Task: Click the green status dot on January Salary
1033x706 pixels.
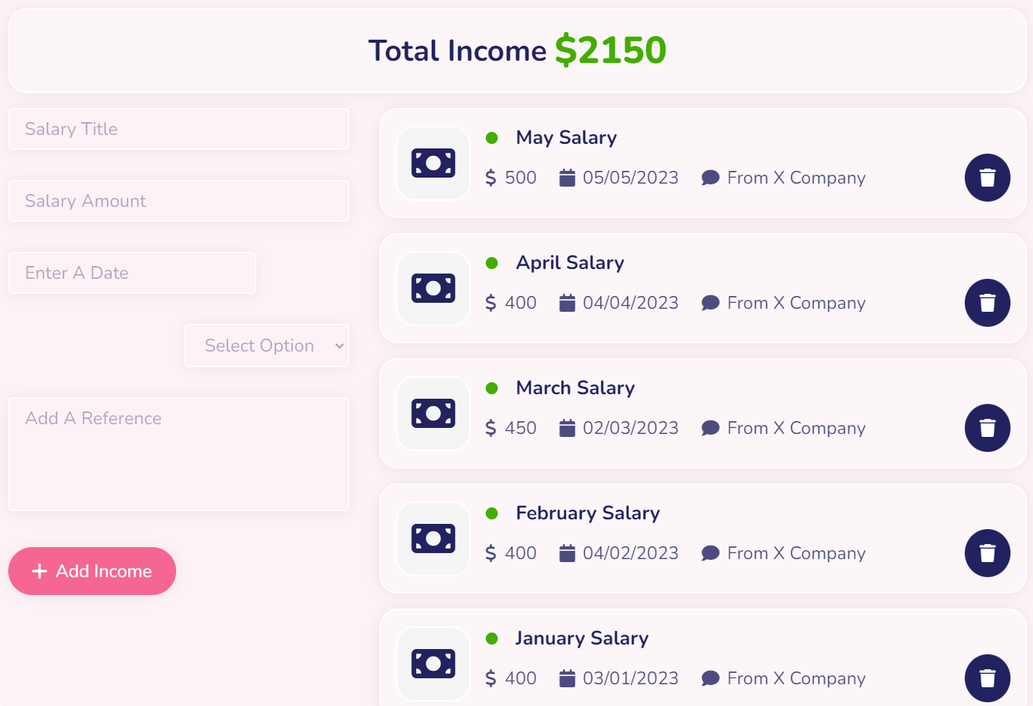Action: pos(493,639)
